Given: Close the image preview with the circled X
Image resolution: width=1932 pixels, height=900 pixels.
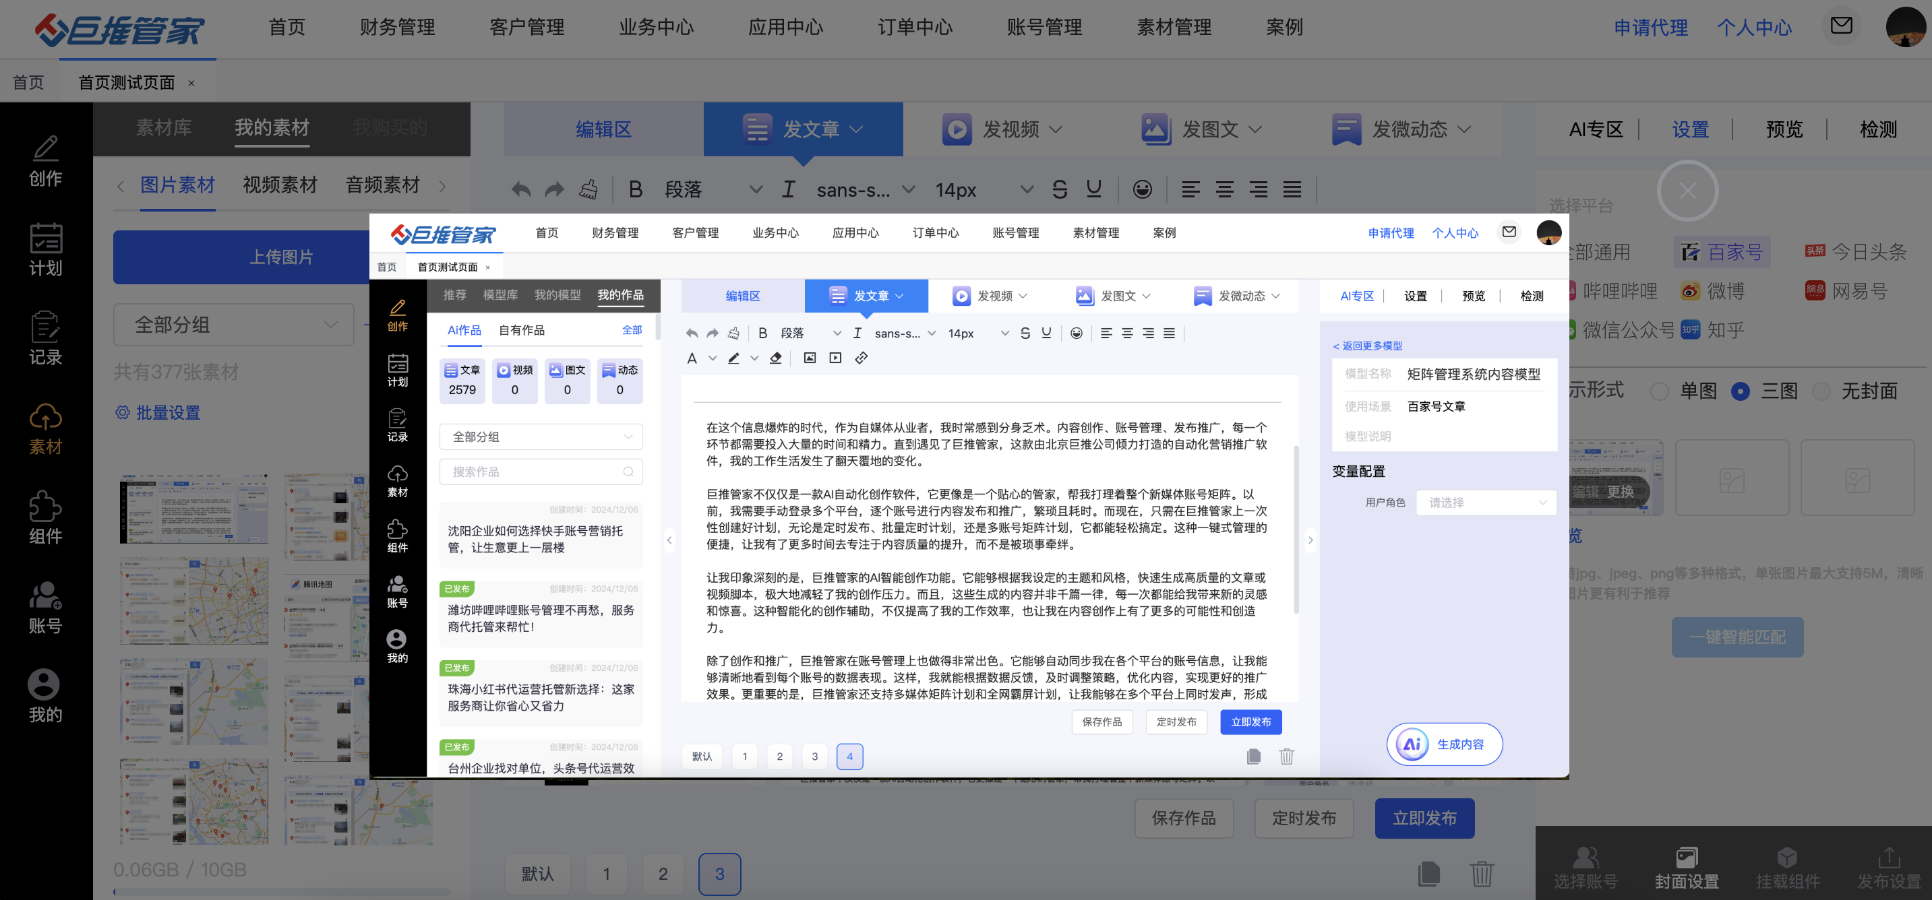Looking at the screenshot, I should click(1687, 191).
